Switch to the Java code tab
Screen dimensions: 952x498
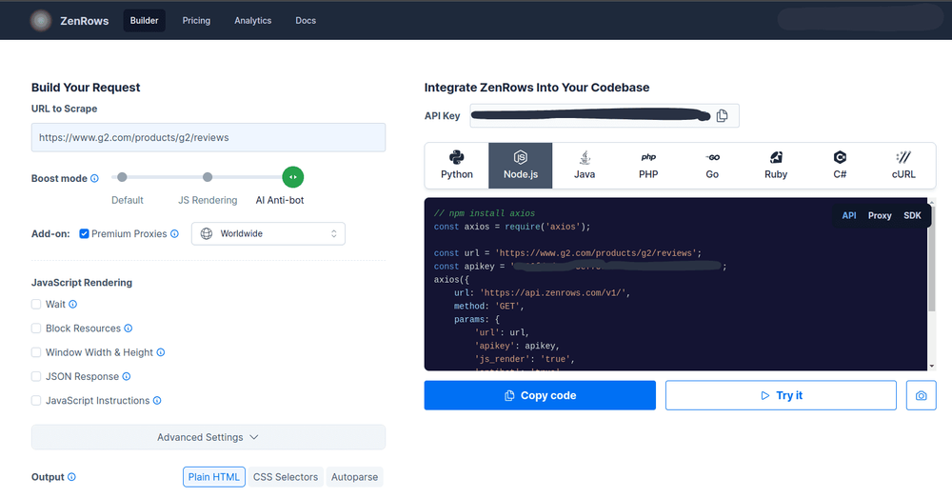pos(585,166)
